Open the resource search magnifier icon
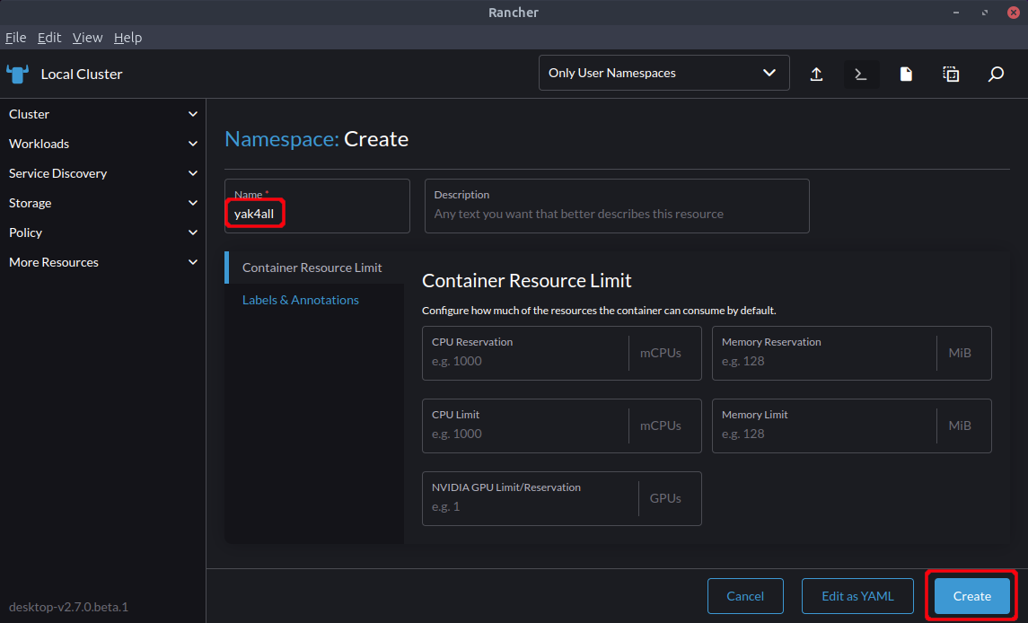1028x623 pixels. tap(996, 74)
